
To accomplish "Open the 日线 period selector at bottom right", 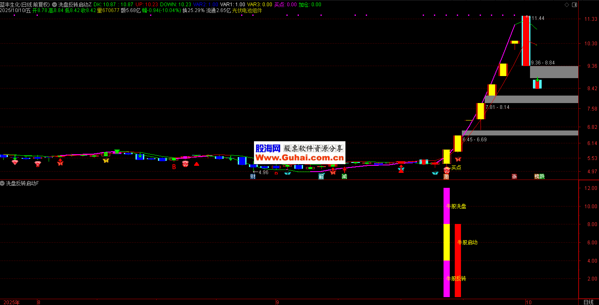I will point(588,302).
